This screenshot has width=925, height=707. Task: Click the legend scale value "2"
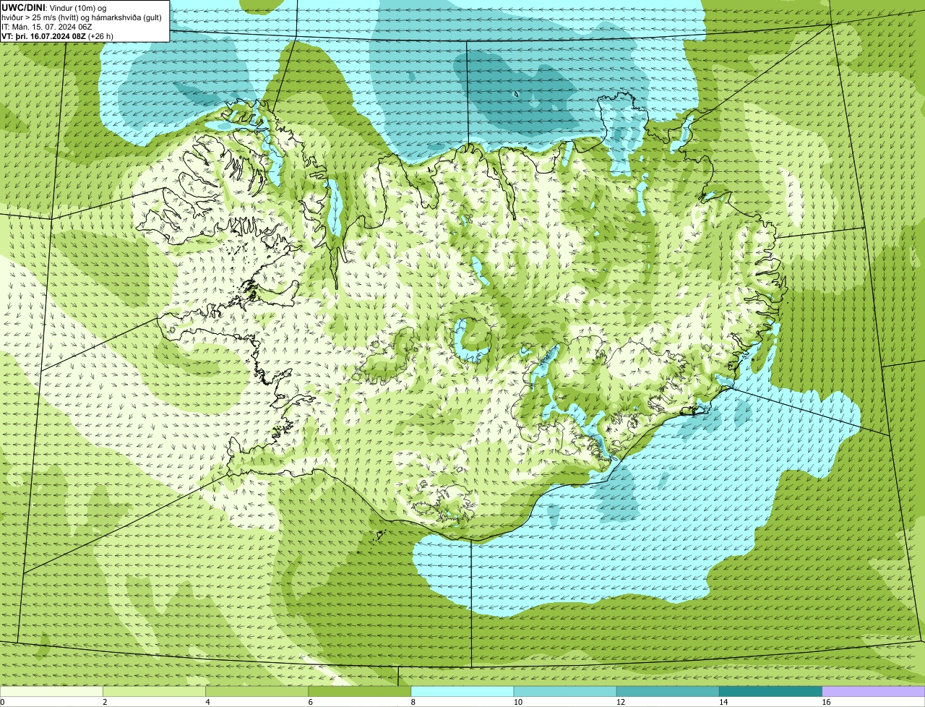105,702
